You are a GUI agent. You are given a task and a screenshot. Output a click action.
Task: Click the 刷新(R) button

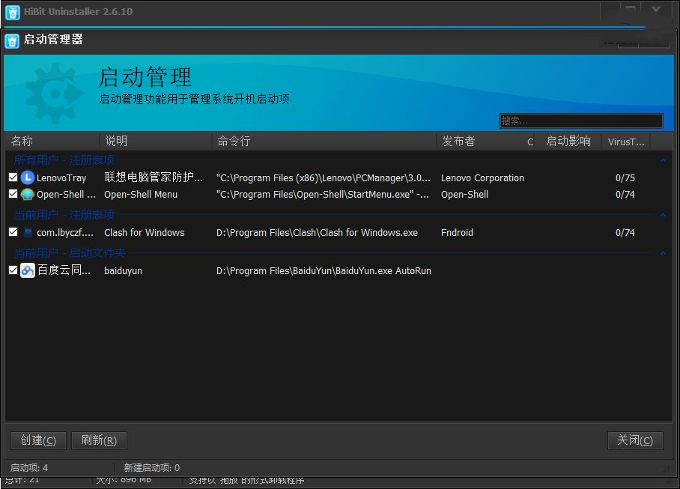coord(99,440)
